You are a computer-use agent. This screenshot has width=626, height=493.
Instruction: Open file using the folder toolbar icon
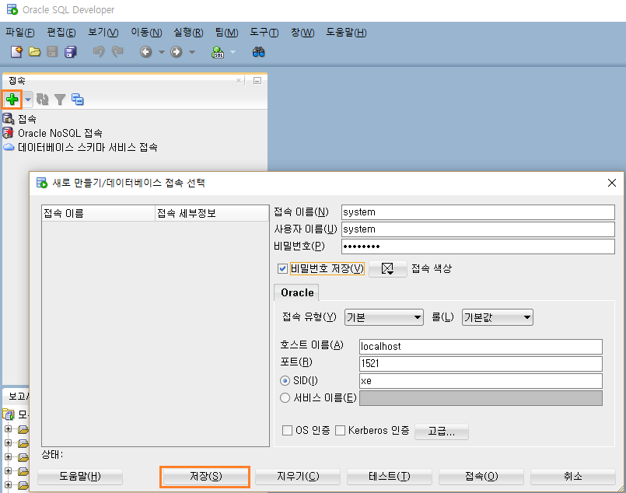[35, 52]
